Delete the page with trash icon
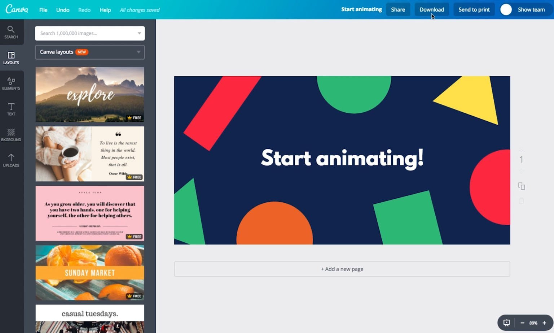This screenshot has width=554, height=333. [x=522, y=201]
